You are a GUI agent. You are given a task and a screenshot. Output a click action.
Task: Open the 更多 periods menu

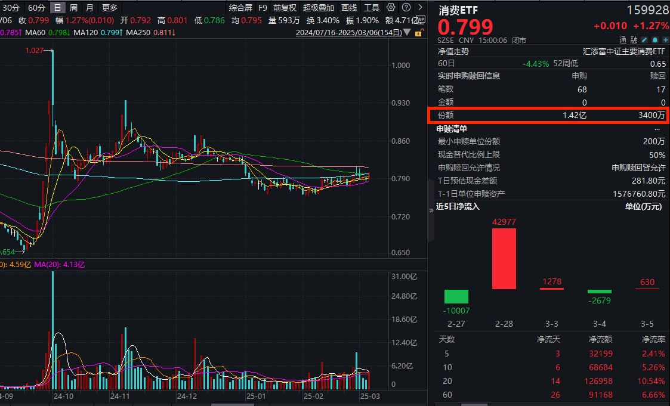tap(110, 8)
